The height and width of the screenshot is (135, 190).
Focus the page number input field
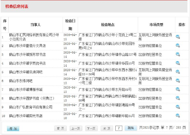click(119, 128)
